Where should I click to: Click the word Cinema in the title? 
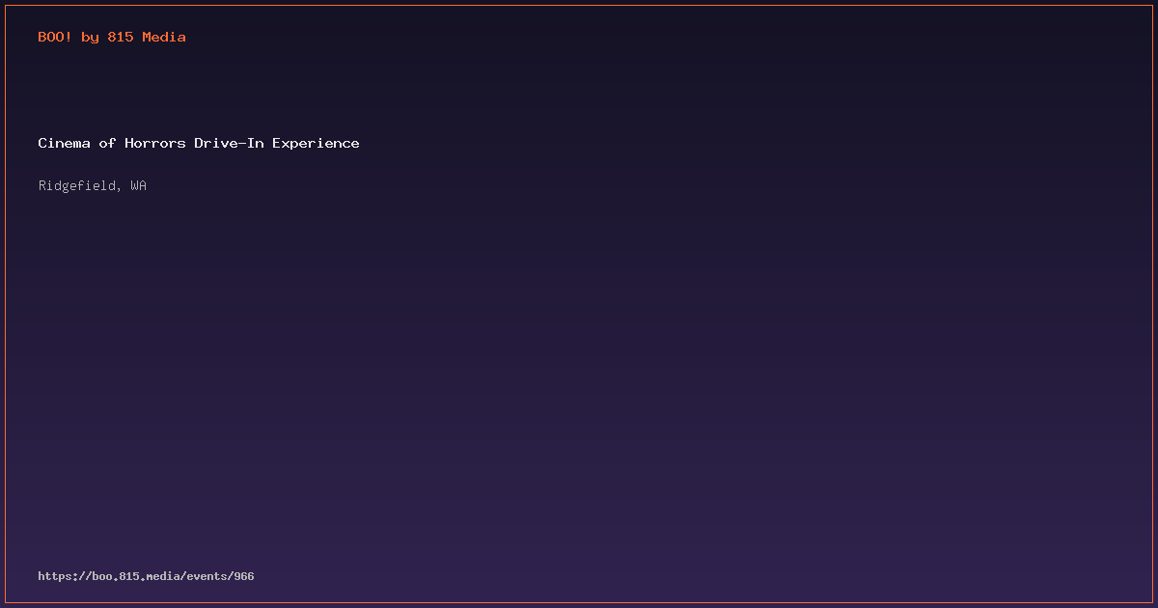64,143
